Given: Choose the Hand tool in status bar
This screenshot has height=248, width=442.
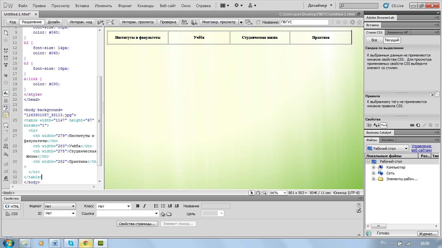Looking at the screenshot, I should [x=258, y=193].
